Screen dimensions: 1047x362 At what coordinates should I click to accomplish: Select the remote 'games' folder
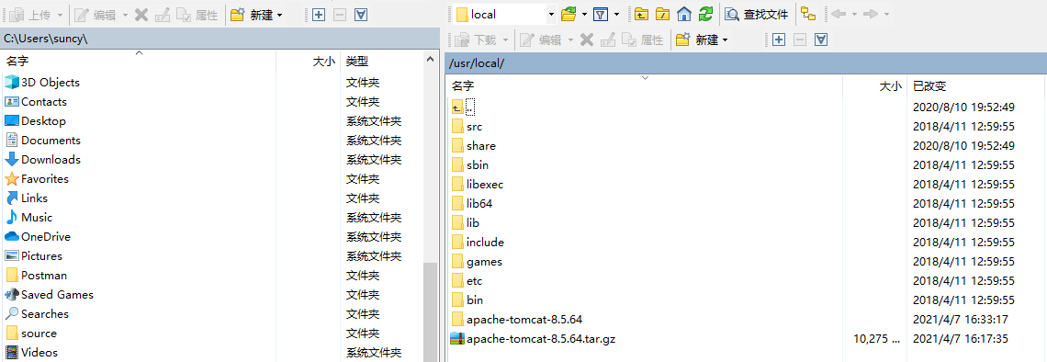pos(477,262)
